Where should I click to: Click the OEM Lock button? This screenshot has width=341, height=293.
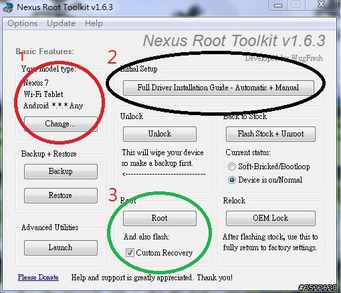point(271,218)
